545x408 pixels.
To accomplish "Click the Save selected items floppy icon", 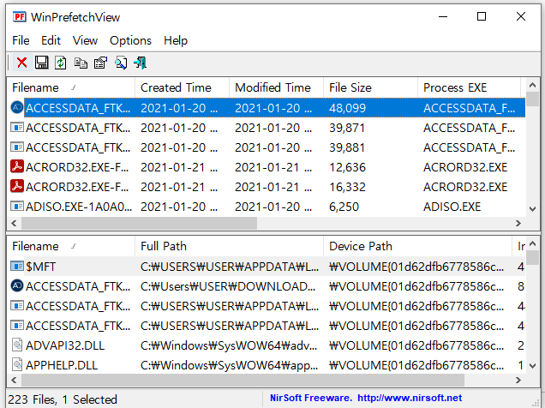I will coord(41,63).
